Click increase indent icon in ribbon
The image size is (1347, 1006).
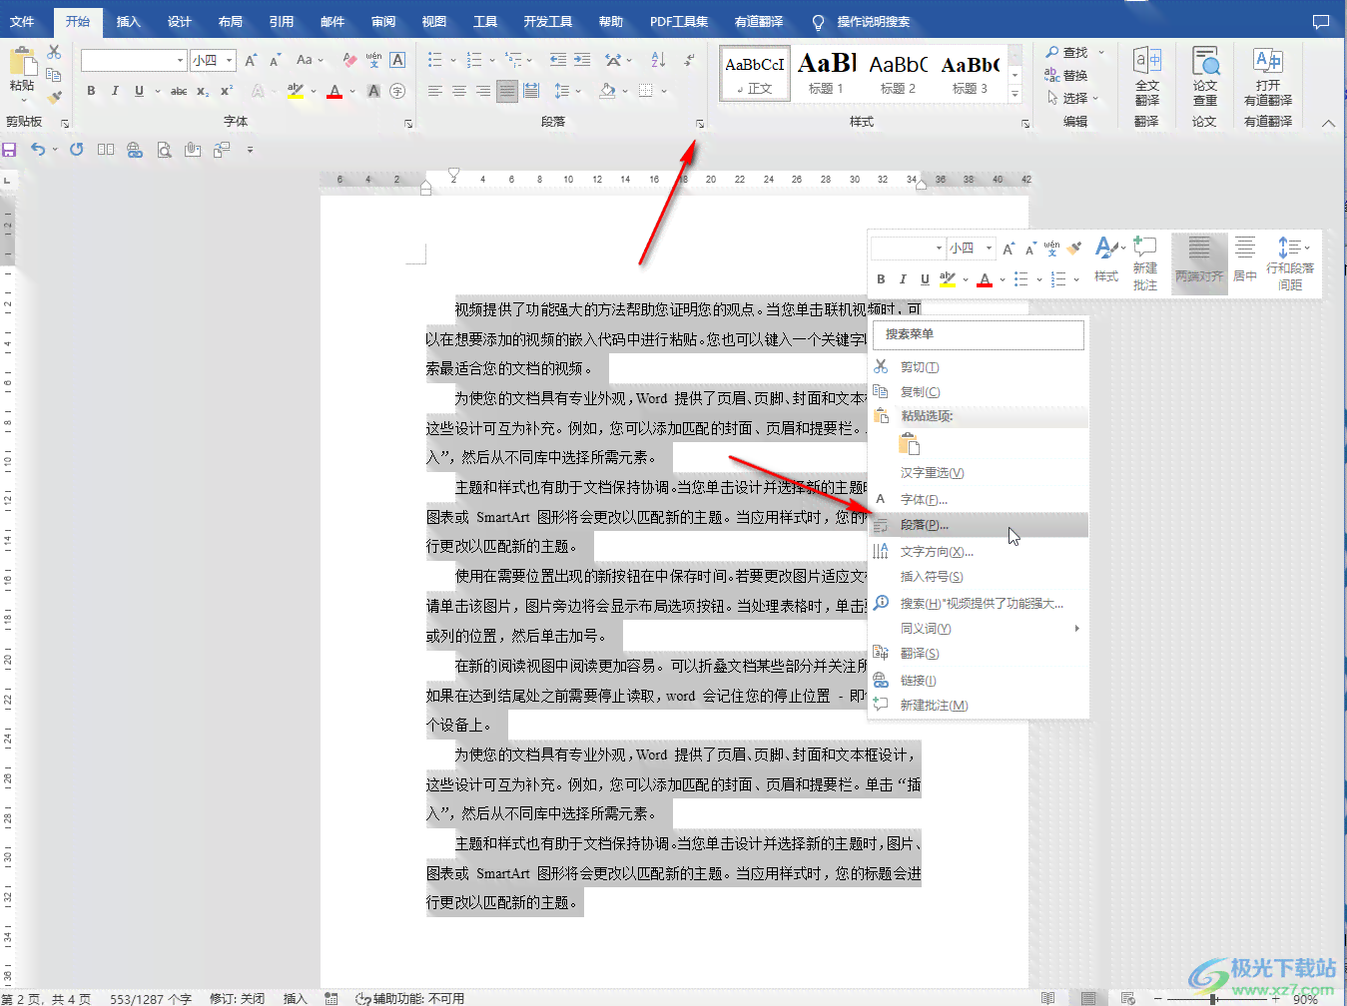pos(582,60)
